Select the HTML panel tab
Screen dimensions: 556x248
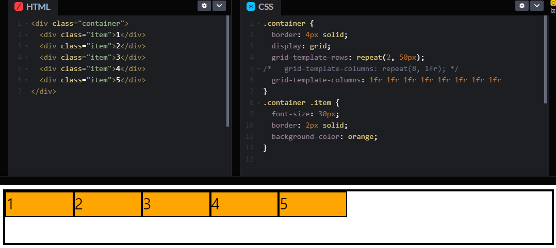click(32, 7)
